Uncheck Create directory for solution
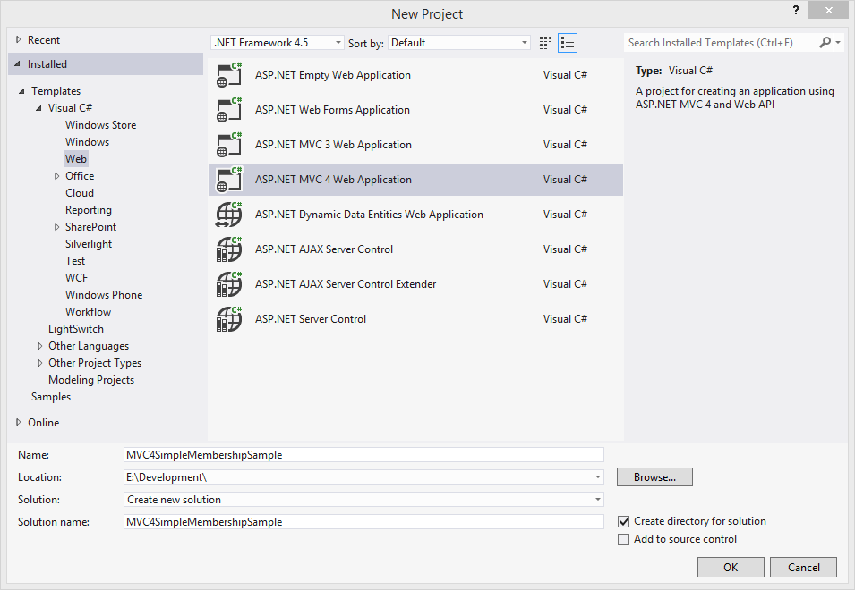855x590 pixels. pyautogui.click(x=624, y=521)
